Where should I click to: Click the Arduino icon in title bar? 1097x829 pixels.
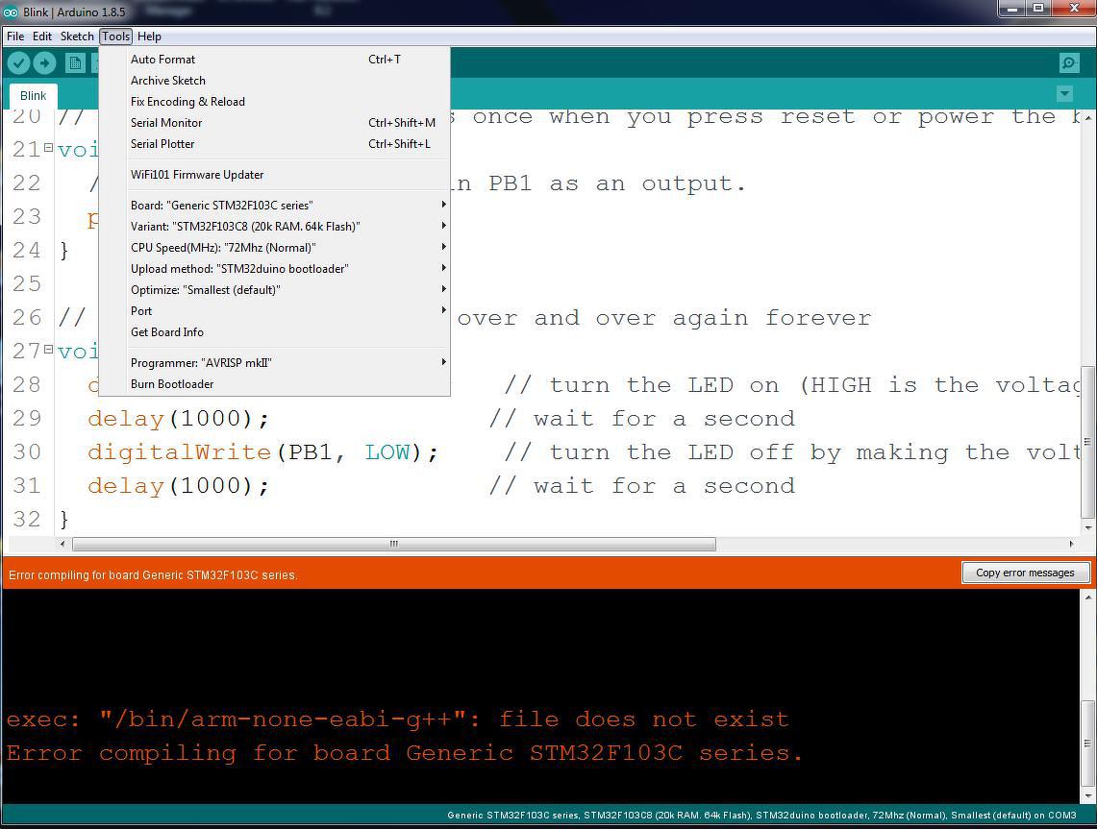[12, 12]
